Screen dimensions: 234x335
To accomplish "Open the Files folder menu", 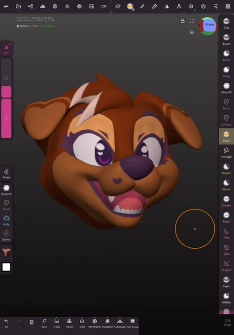I will (18, 6).
